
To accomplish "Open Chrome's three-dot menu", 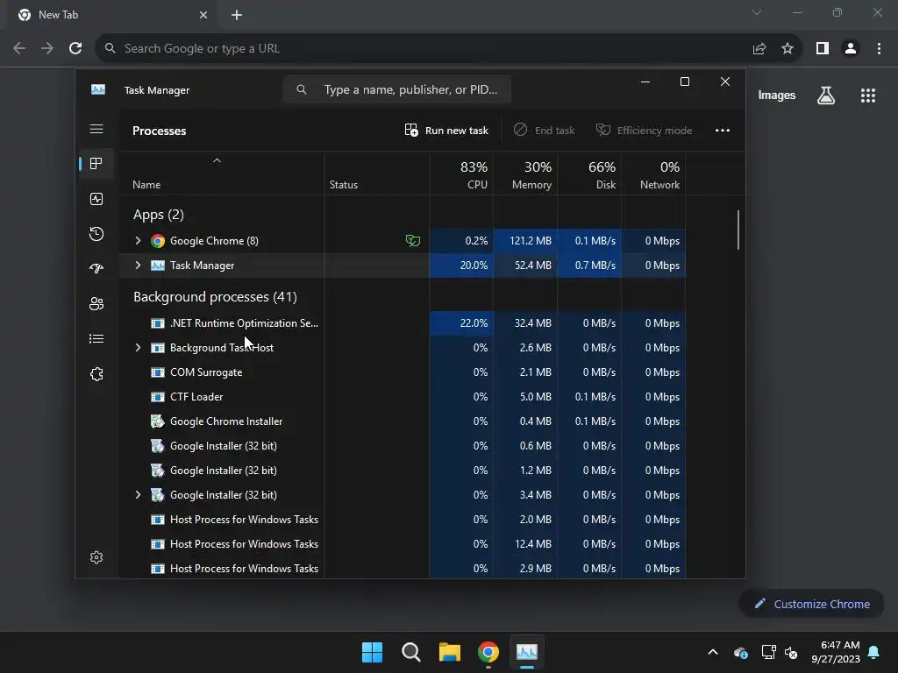I will pyautogui.click(x=879, y=49).
